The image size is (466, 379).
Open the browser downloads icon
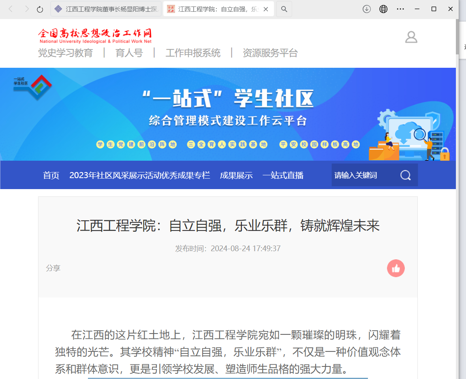pyautogui.click(x=366, y=9)
